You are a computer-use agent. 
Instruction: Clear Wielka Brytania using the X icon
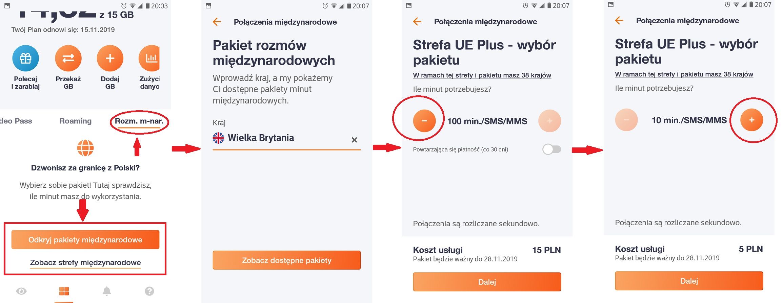pos(354,139)
